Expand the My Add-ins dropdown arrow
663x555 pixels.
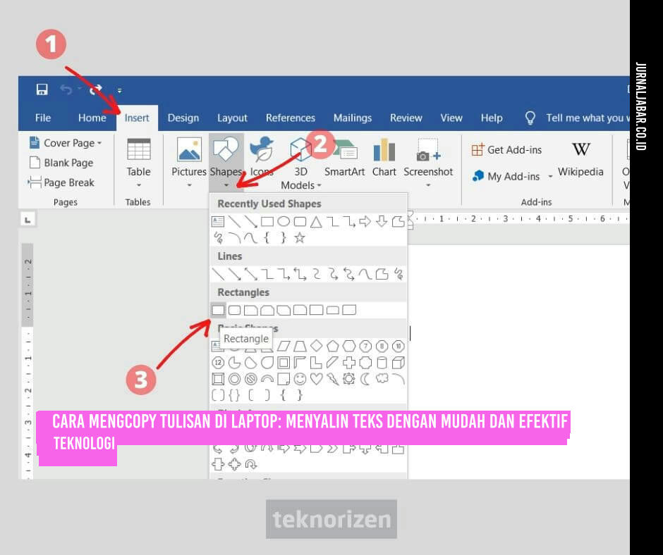[550, 176]
